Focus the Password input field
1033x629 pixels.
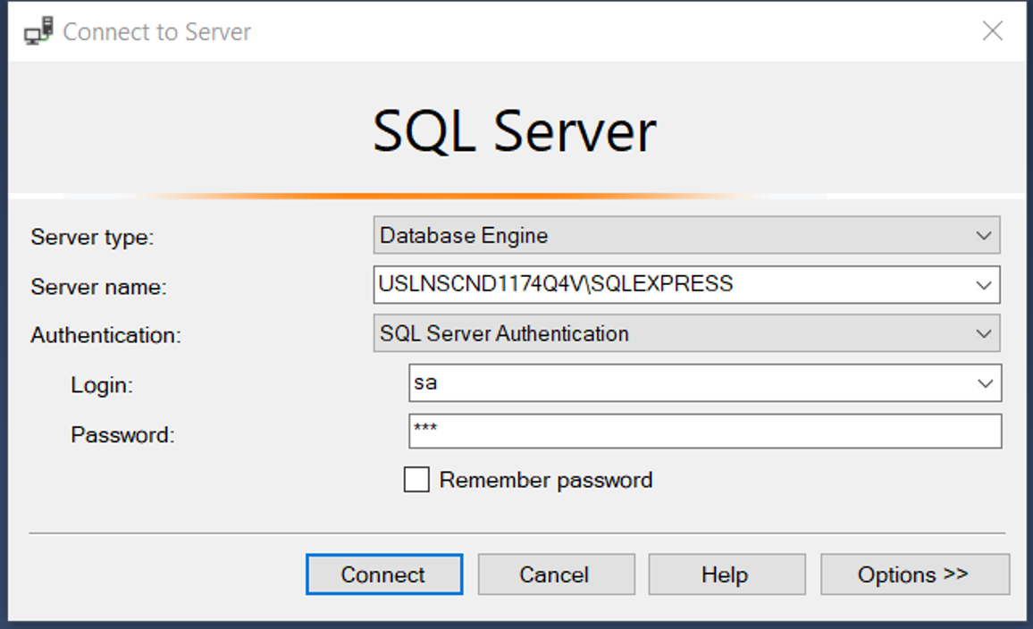tap(705, 432)
